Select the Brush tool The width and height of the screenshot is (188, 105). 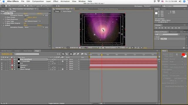(x=35, y=6)
